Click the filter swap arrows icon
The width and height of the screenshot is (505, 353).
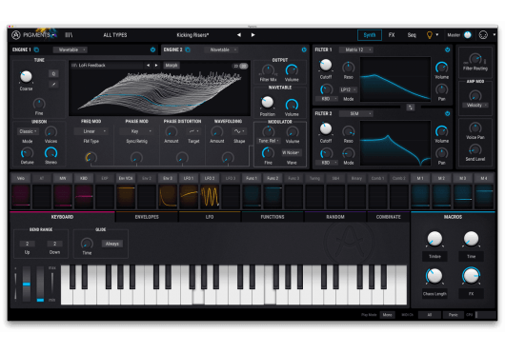(410, 108)
